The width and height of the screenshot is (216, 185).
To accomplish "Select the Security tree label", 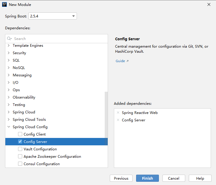I will (x=20, y=53).
